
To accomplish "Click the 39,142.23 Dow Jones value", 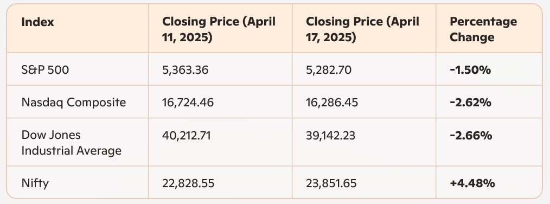I will (x=330, y=135).
